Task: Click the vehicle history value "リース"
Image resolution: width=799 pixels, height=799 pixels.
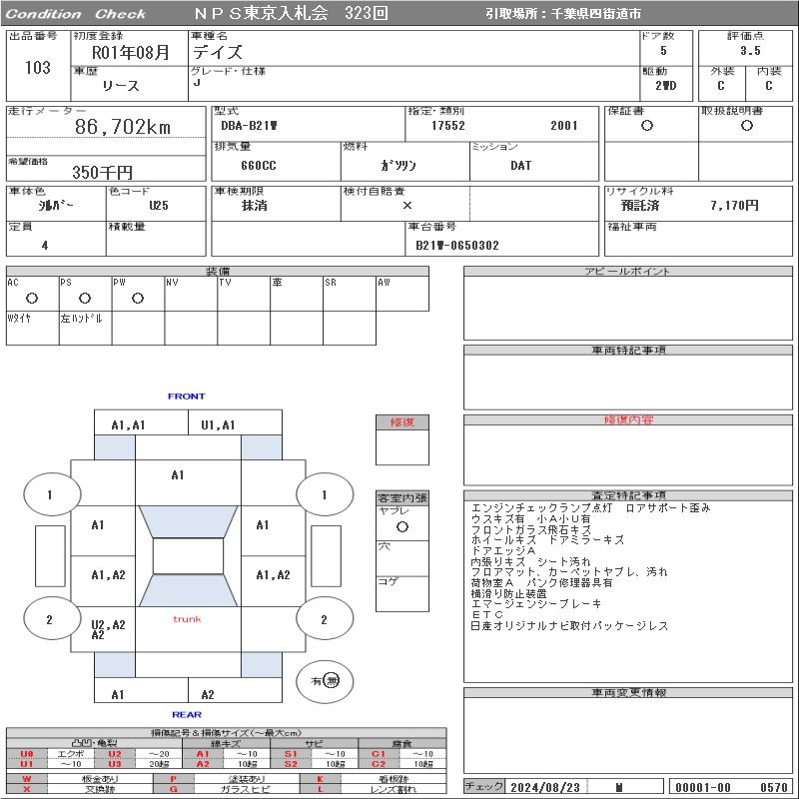Action: 121,86
